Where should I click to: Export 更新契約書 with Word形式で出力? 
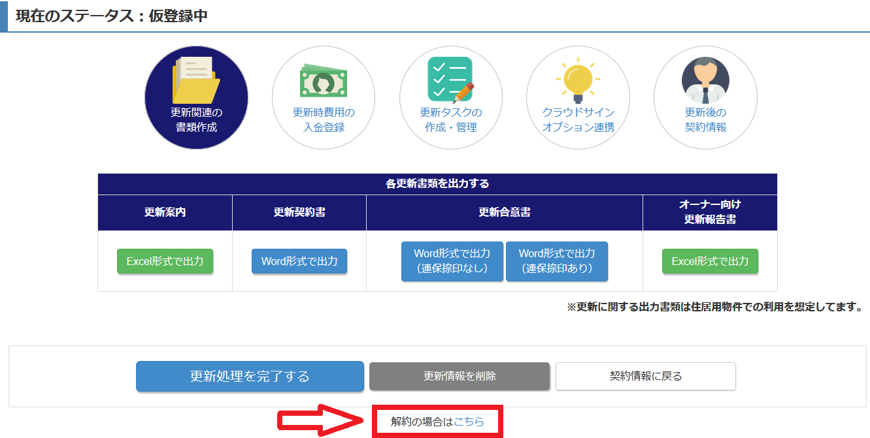(299, 261)
